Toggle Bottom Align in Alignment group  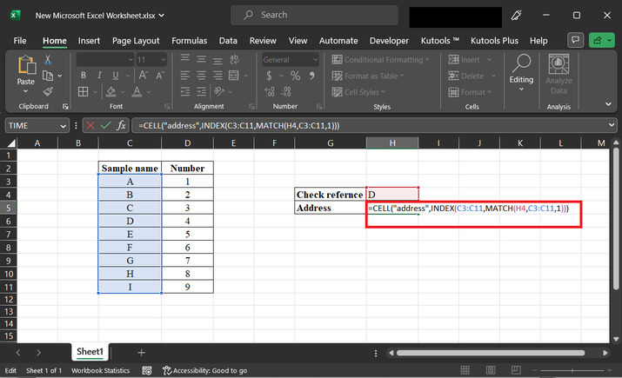pyautogui.click(x=217, y=60)
